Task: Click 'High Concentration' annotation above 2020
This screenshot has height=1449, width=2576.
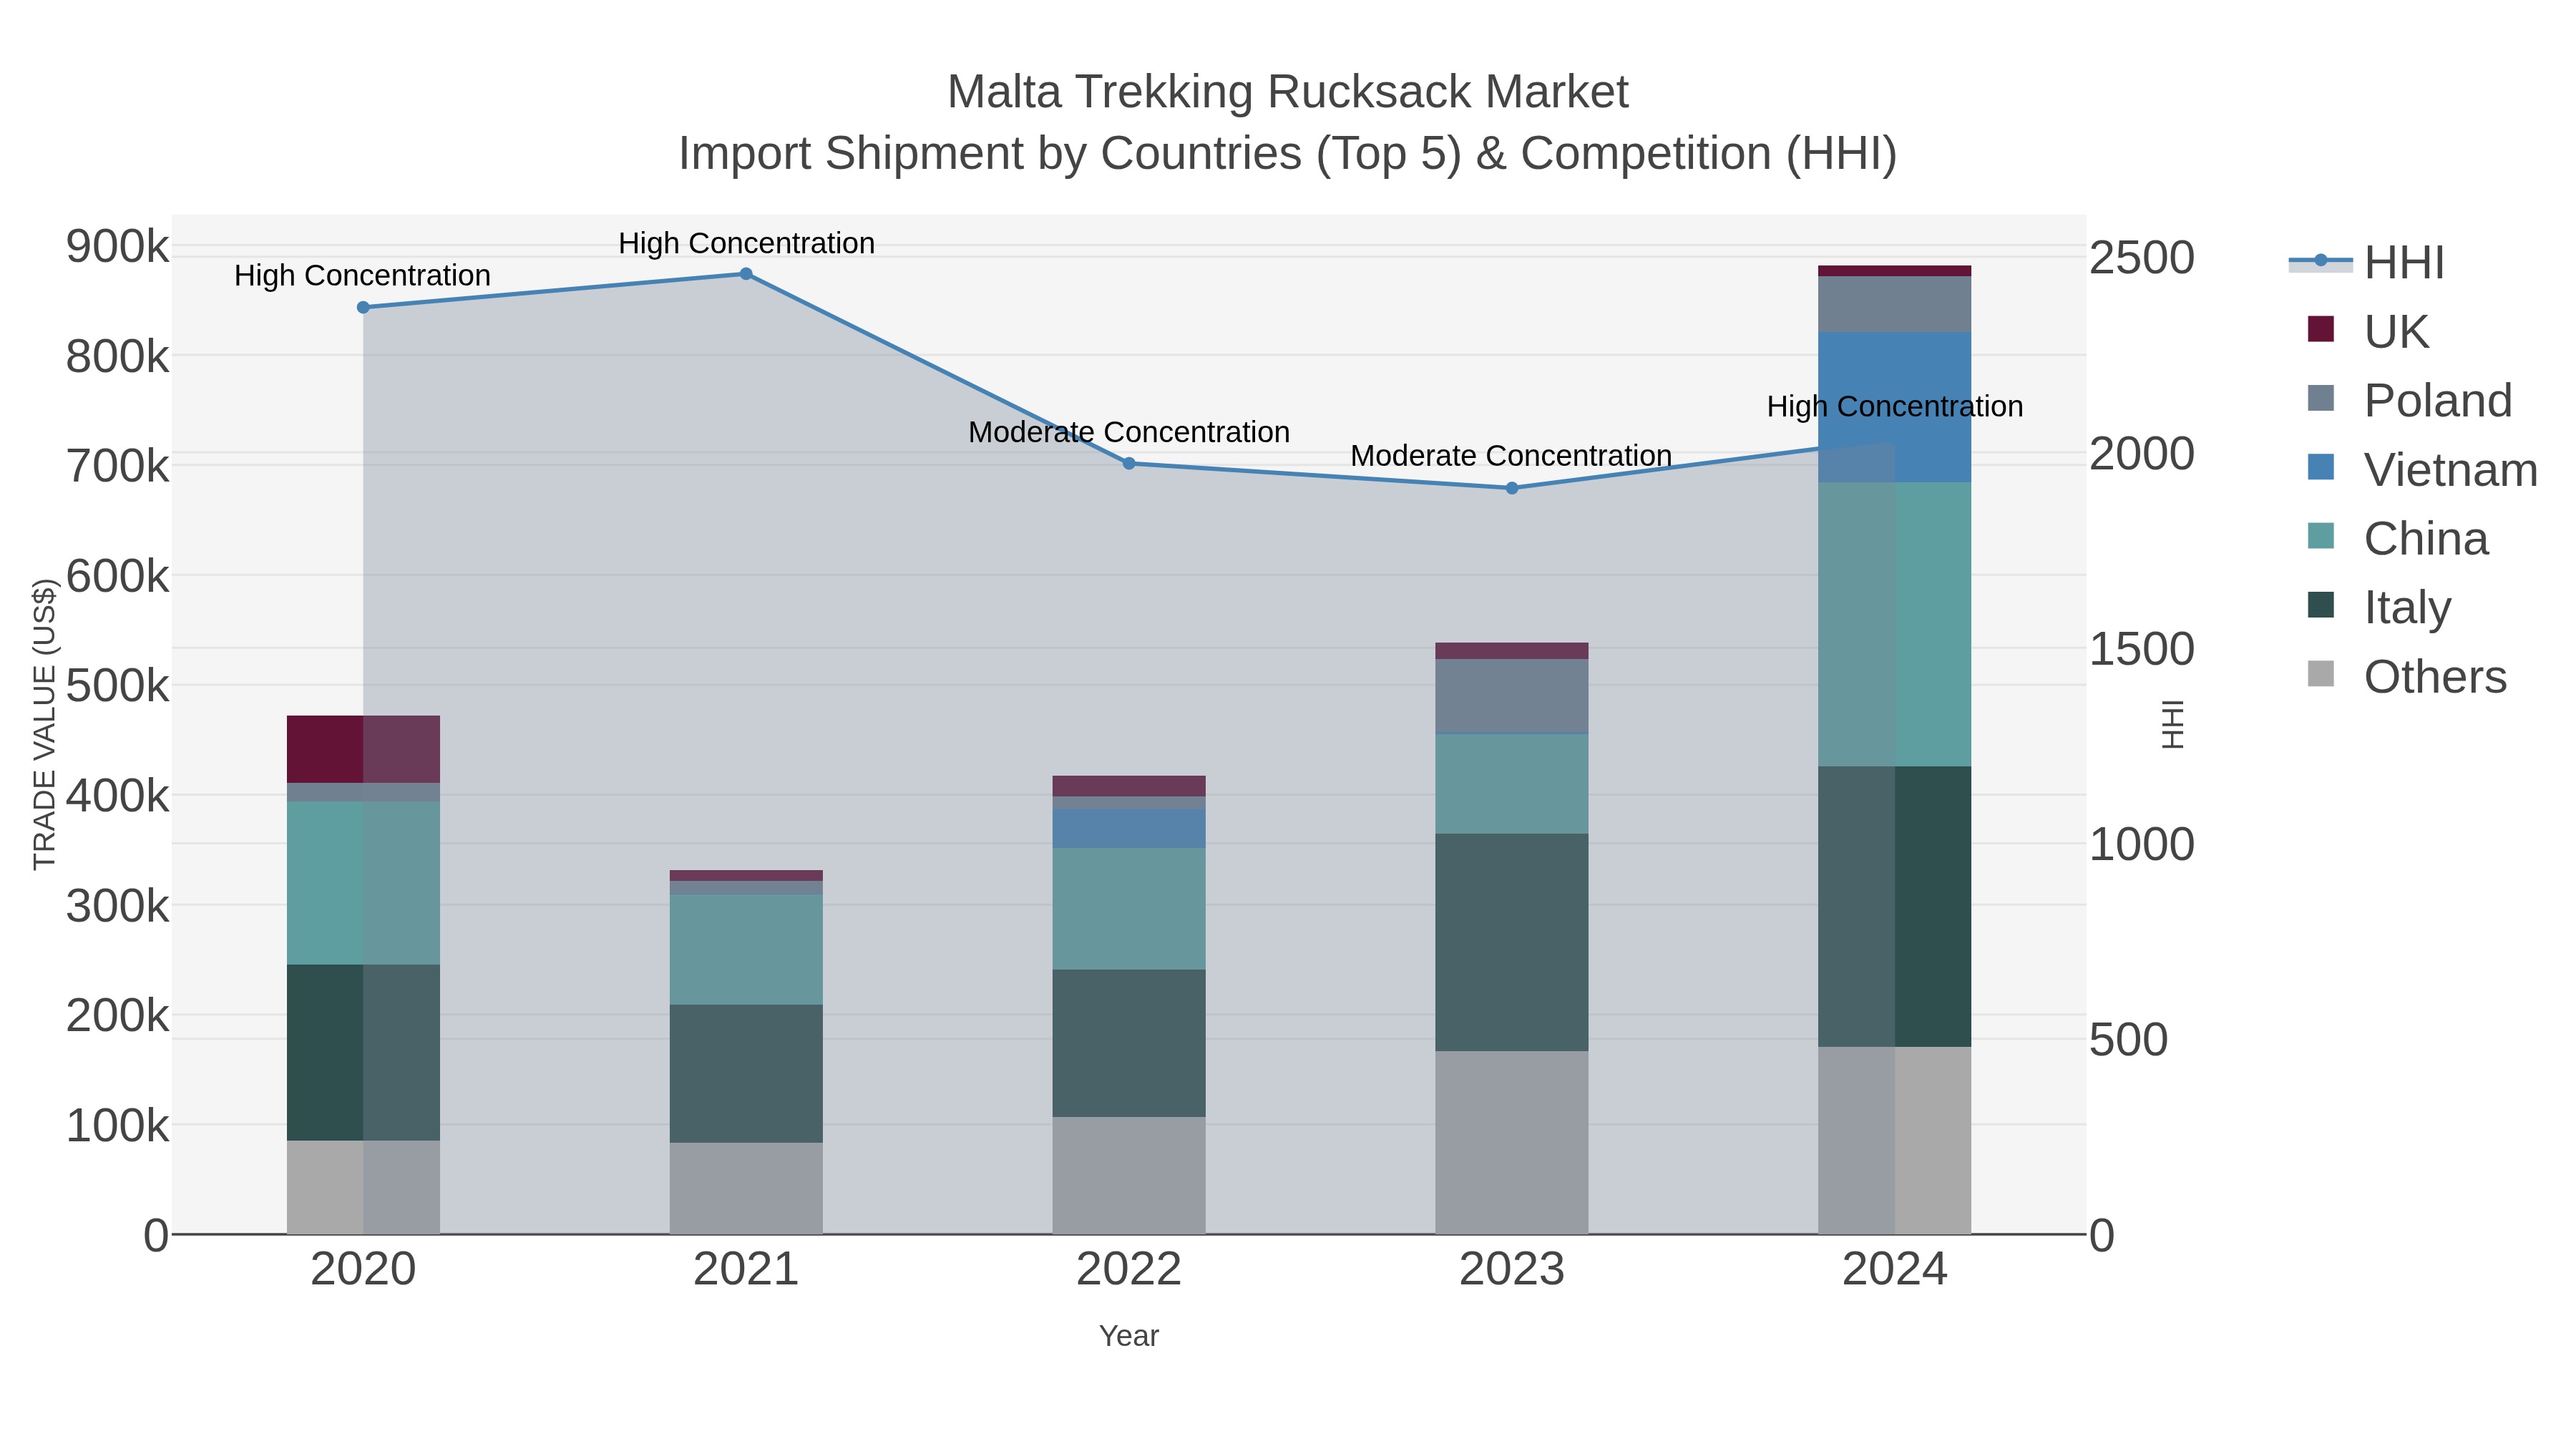Action: 362,275
